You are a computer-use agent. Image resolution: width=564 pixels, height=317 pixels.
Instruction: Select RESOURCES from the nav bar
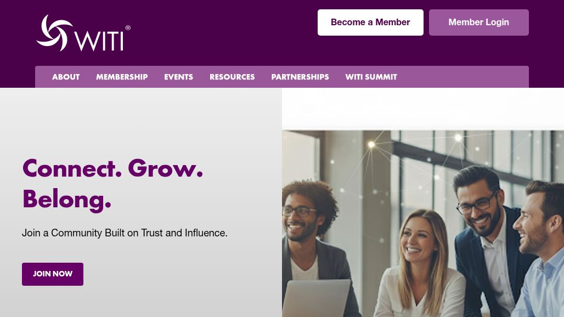pos(232,77)
